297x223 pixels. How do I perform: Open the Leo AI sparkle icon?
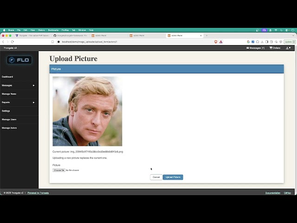coord(276,42)
